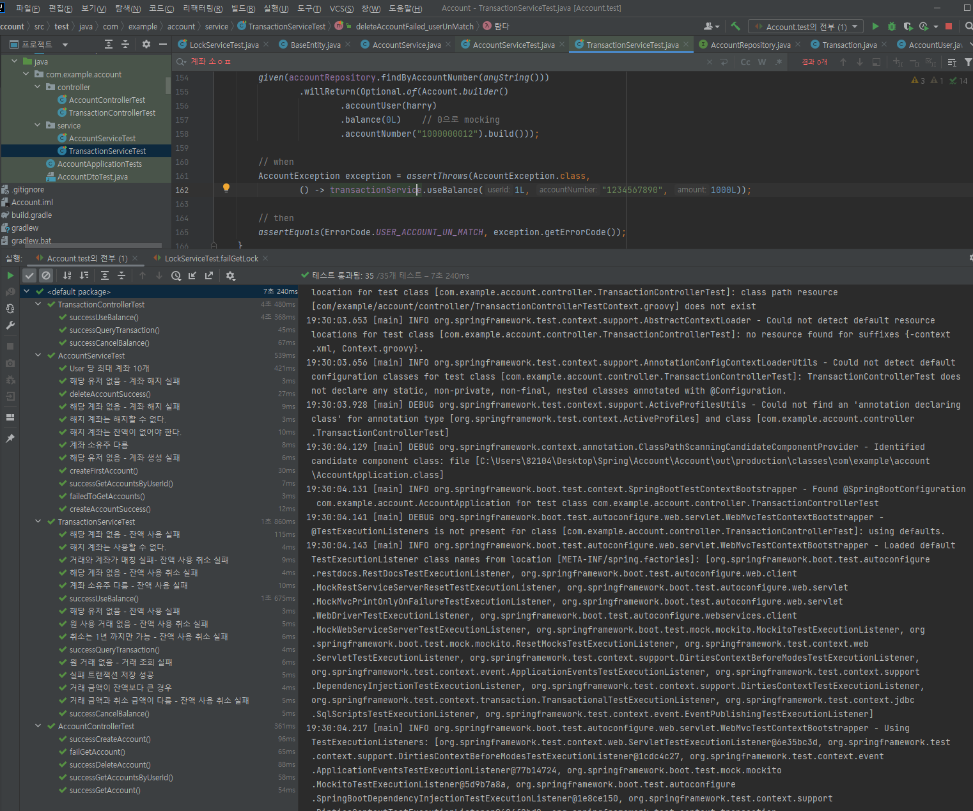973x811 pixels.
Task: Collapse the java folder in Project tree
Action: [x=14, y=61]
